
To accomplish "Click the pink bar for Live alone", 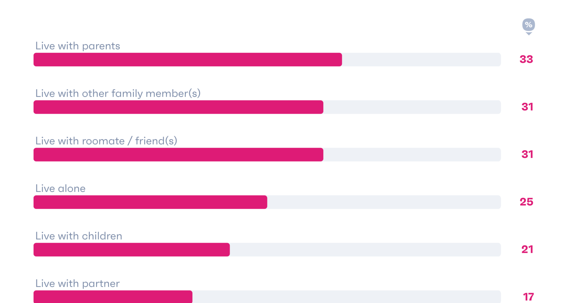I will coord(150,202).
